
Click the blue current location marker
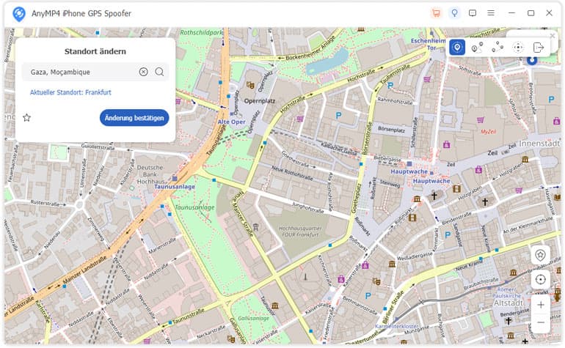(x=532, y=60)
